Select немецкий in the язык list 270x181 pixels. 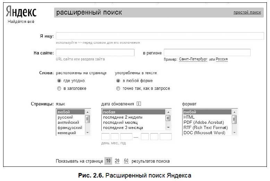[71, 133]
